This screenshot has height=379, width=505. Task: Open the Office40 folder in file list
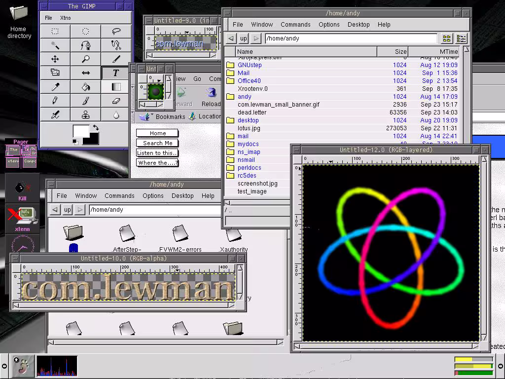tap(249, 81)
